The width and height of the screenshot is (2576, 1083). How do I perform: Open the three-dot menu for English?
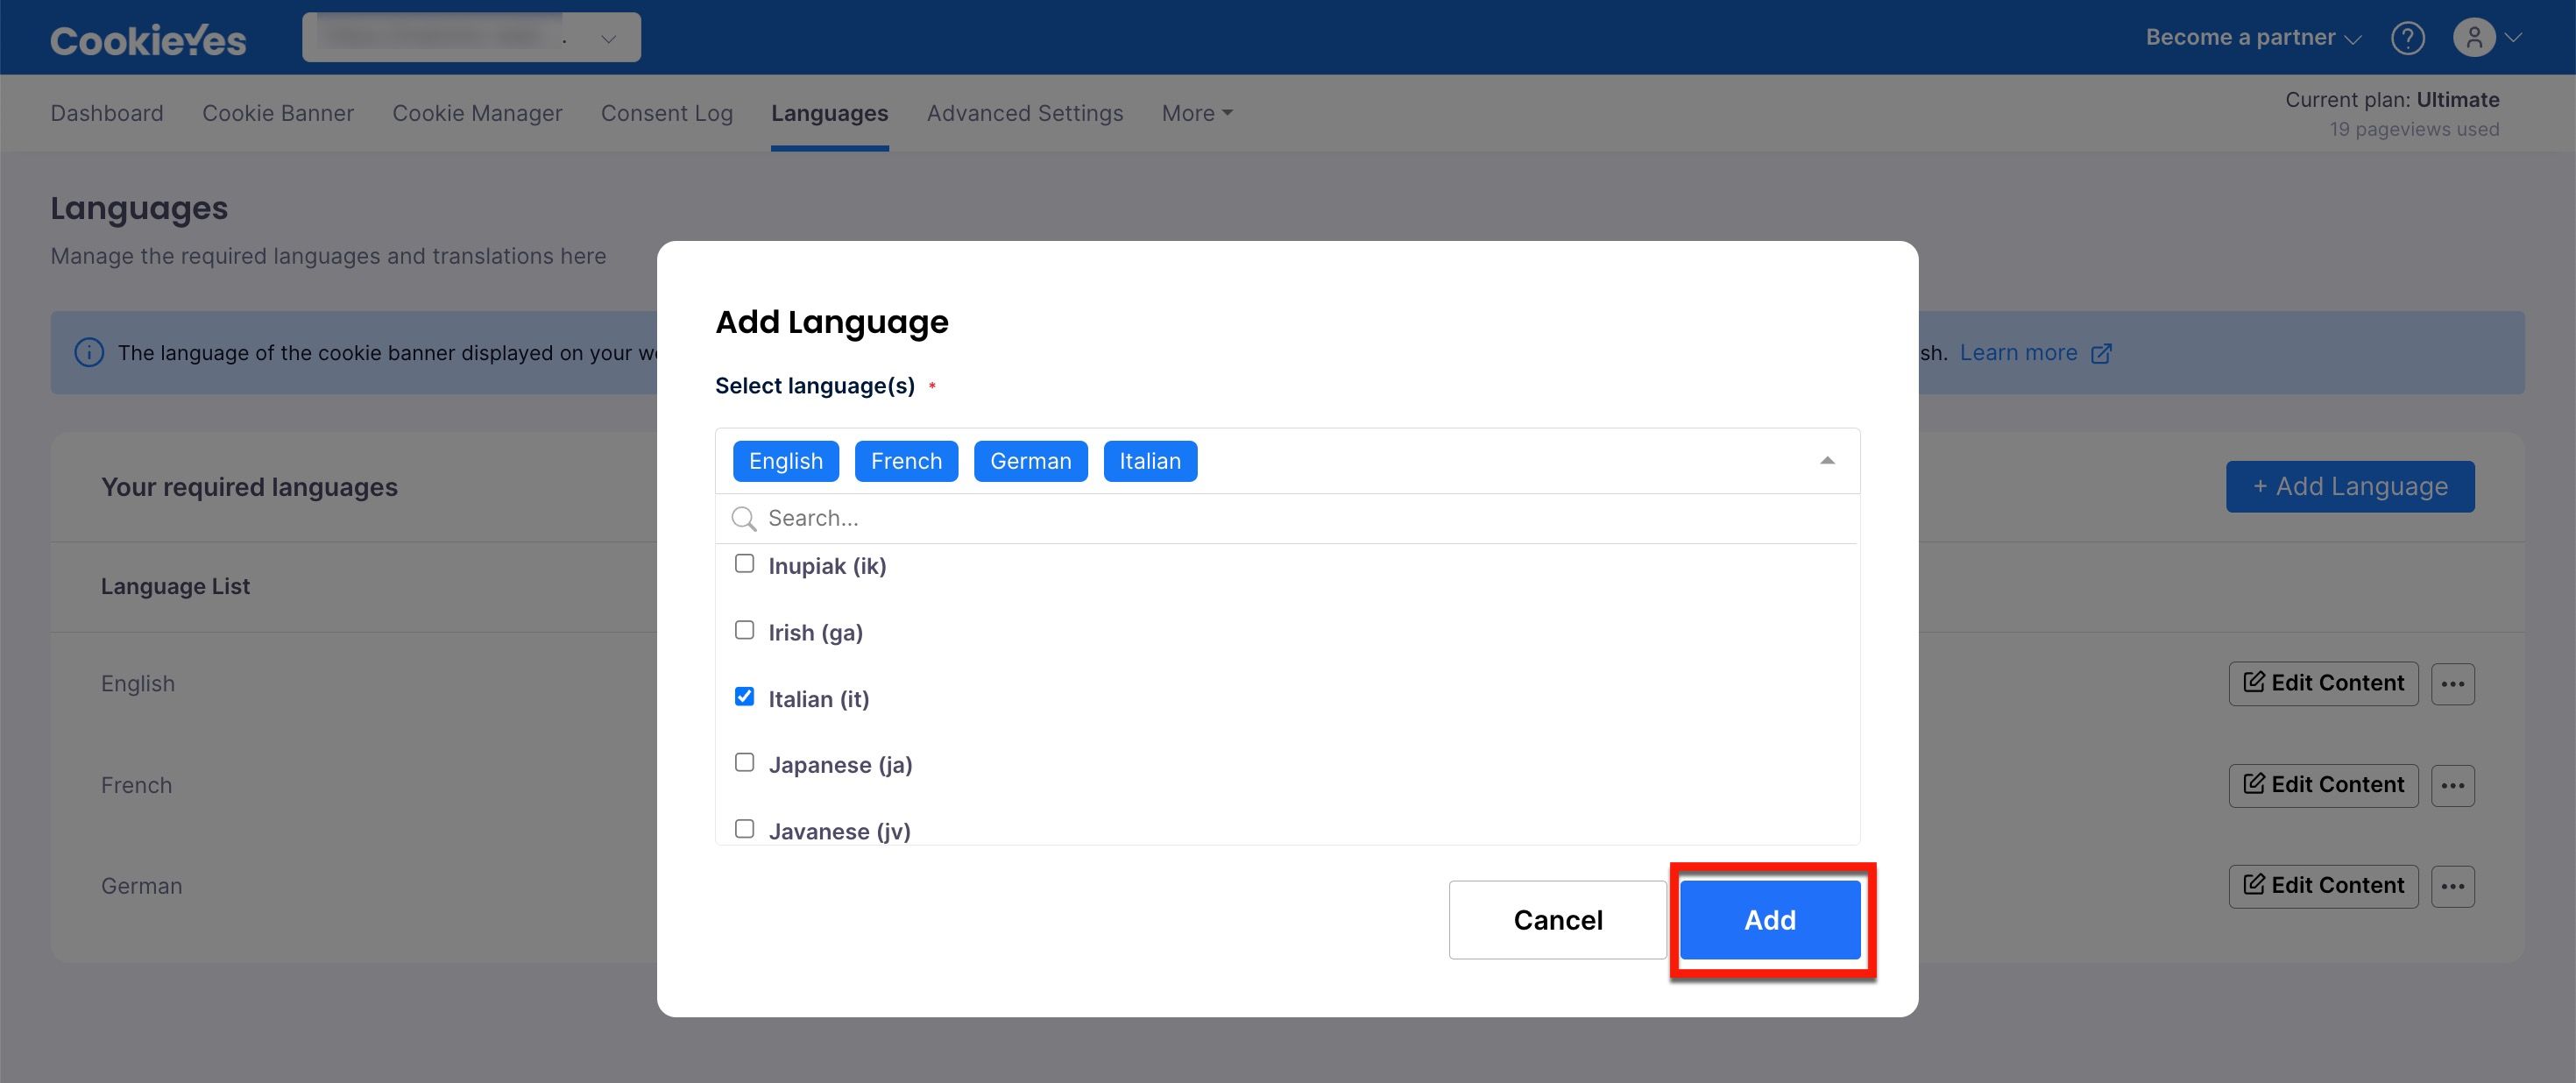click(2452, 684)
